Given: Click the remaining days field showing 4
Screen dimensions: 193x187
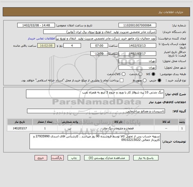Looking at the screenshot, I should coord(72,45).
